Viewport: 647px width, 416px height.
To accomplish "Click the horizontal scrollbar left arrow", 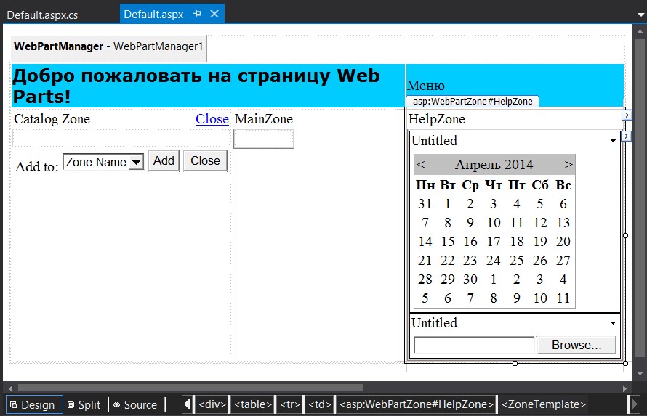I will [x=10, y=388].
